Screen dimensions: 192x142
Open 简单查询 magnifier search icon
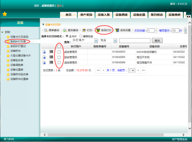pos(46,30)
